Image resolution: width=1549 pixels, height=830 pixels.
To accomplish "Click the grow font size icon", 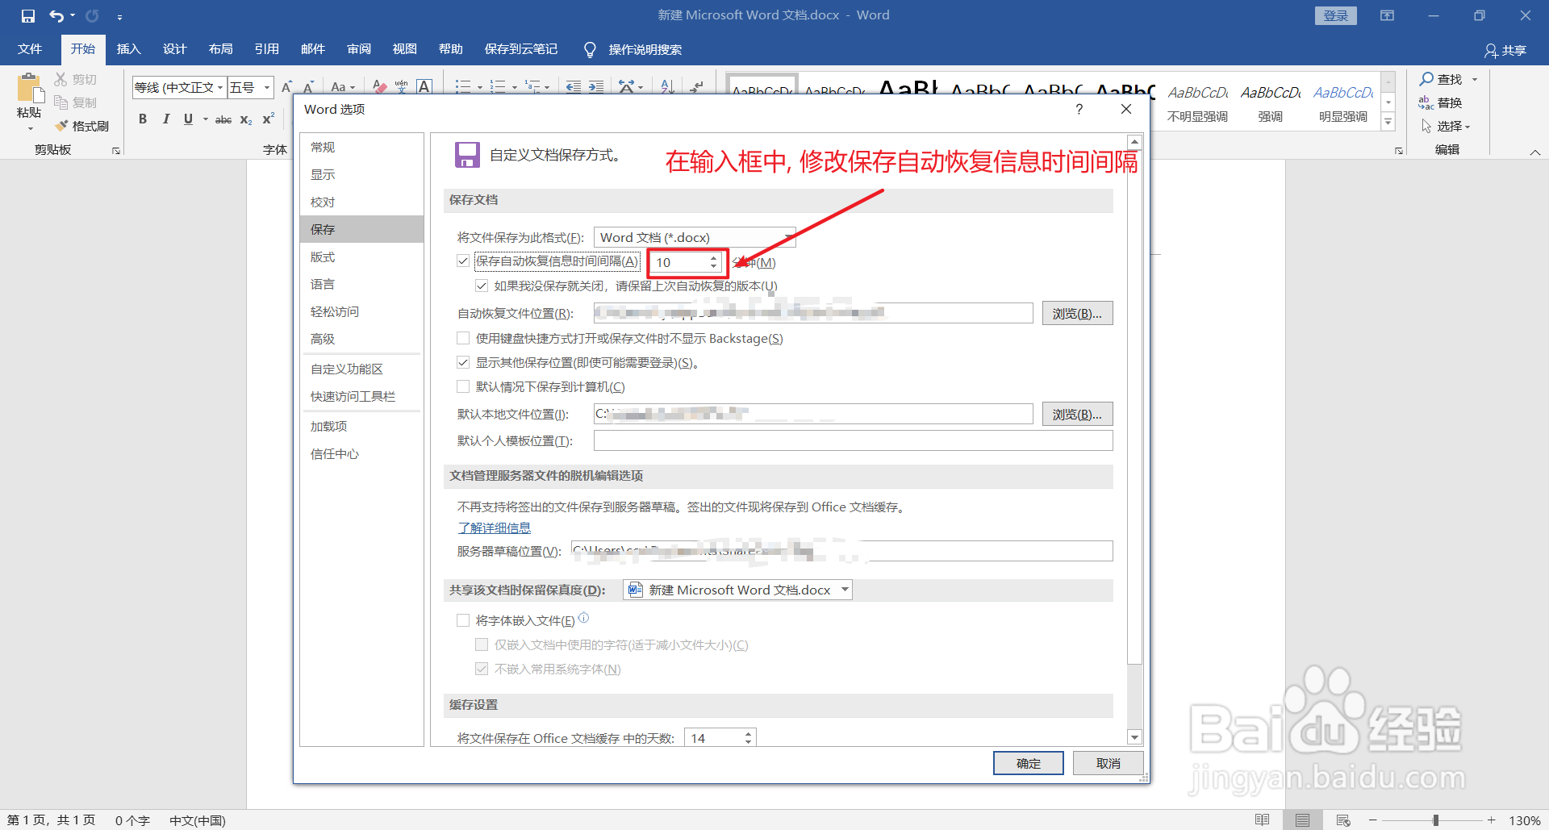I will coord(286,87).
